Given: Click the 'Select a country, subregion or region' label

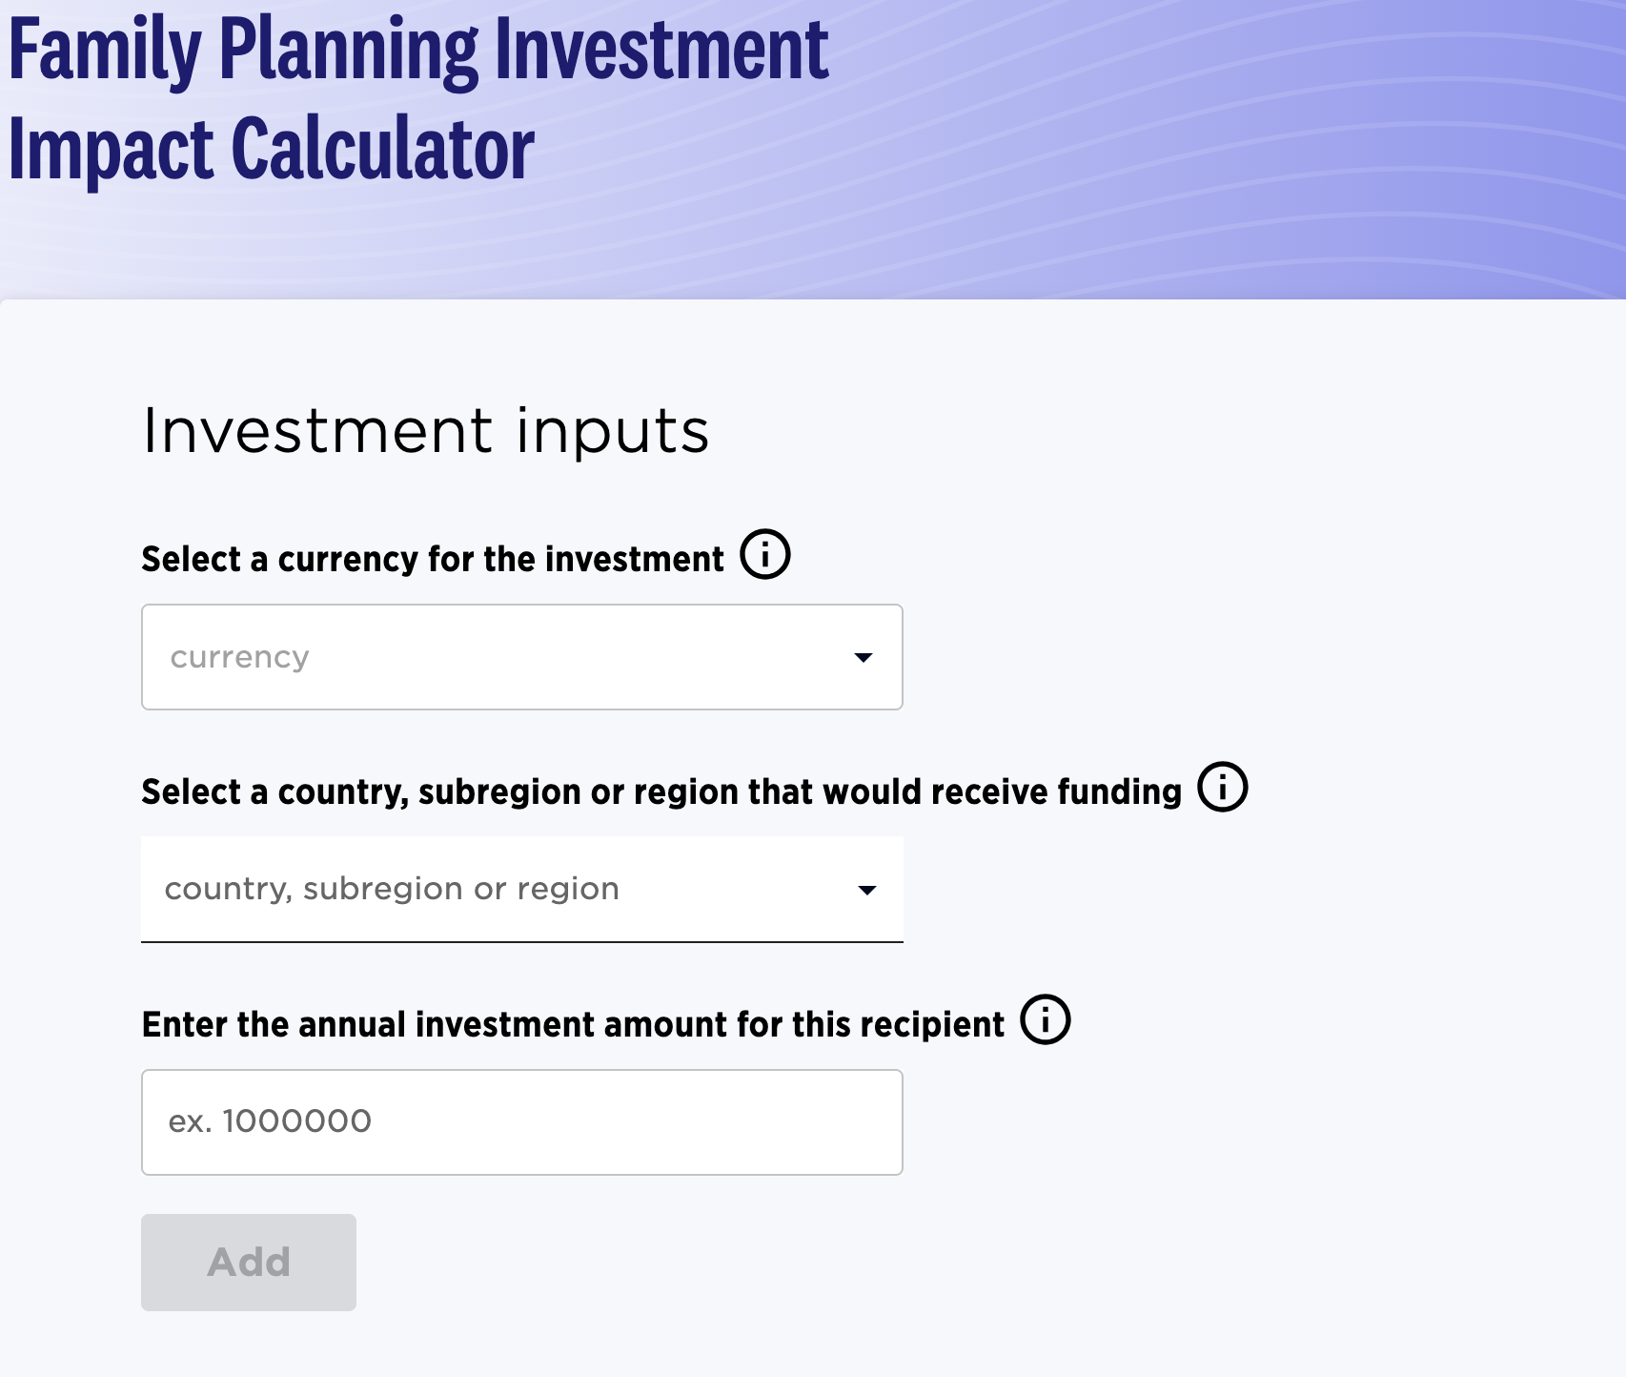Looking at the screenshot, I should pos(661,791).
